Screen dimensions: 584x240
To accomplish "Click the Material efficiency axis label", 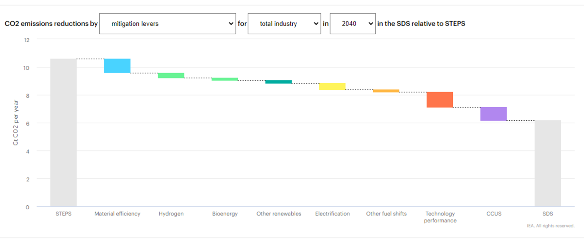I will tap(117, 214).
